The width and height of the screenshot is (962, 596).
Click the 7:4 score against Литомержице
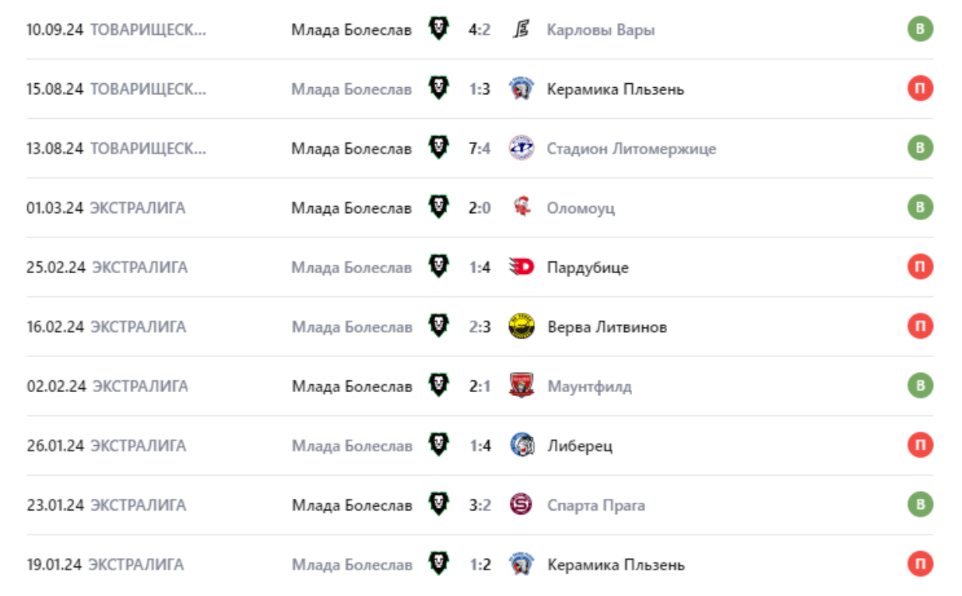(x=479, y=148)
